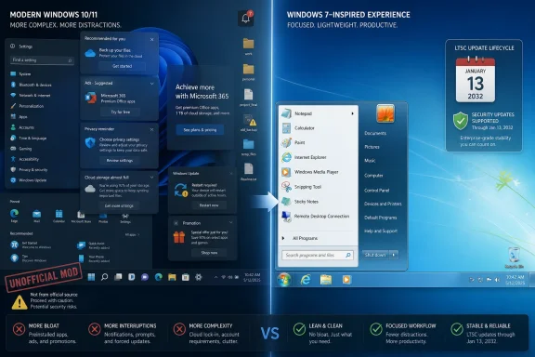Open the Edge icon in the Pinned section

[x=14, y=214]
